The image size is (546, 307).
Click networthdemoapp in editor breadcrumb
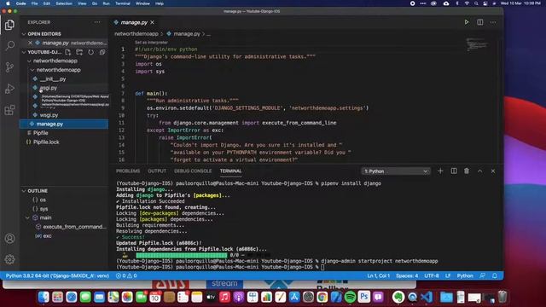[x=136, y=34]
